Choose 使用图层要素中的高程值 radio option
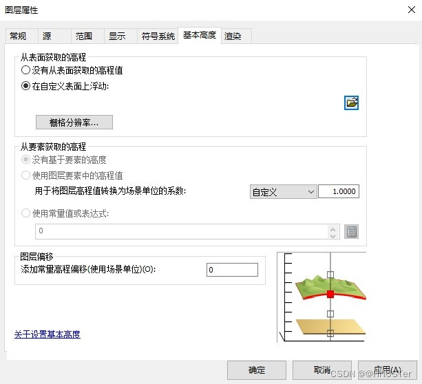Viewport: 422px width, 384px height. (x=72, y=175)
